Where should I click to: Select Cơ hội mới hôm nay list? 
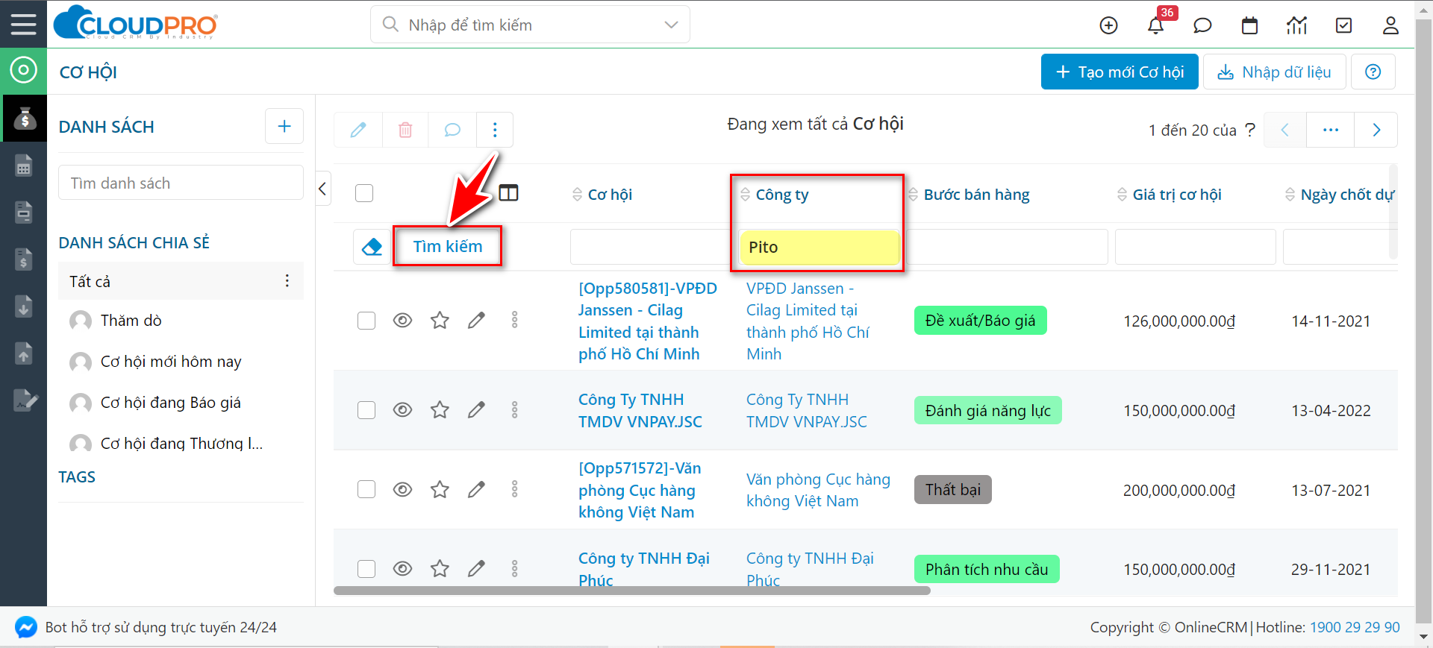pyautogui.click(x=171, y=362)
